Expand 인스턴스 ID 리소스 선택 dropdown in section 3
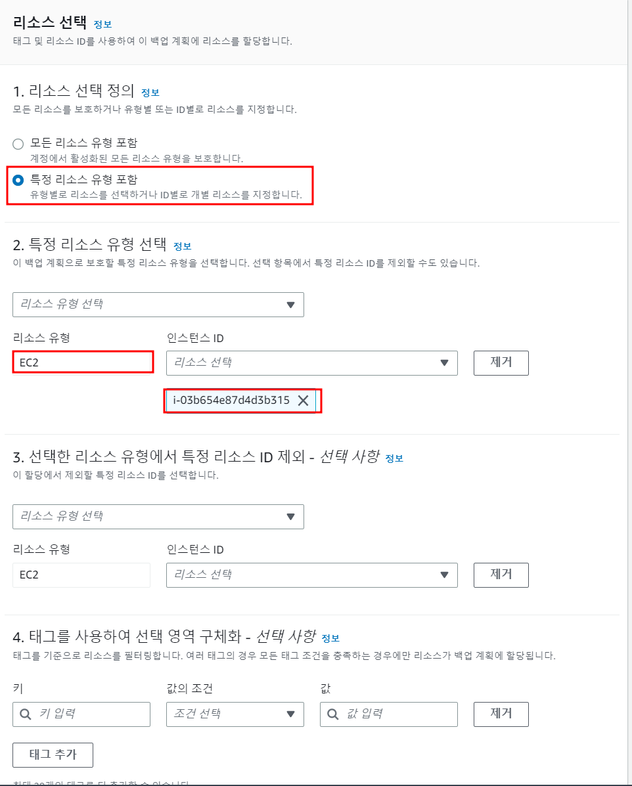Image resolution: width=632 pixels, height=786 pixels. click(312, 575)
